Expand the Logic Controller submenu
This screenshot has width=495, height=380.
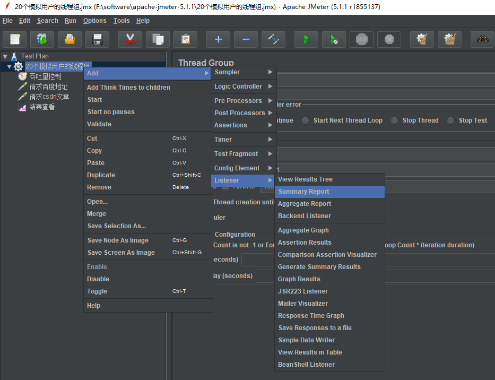point(244,86)
